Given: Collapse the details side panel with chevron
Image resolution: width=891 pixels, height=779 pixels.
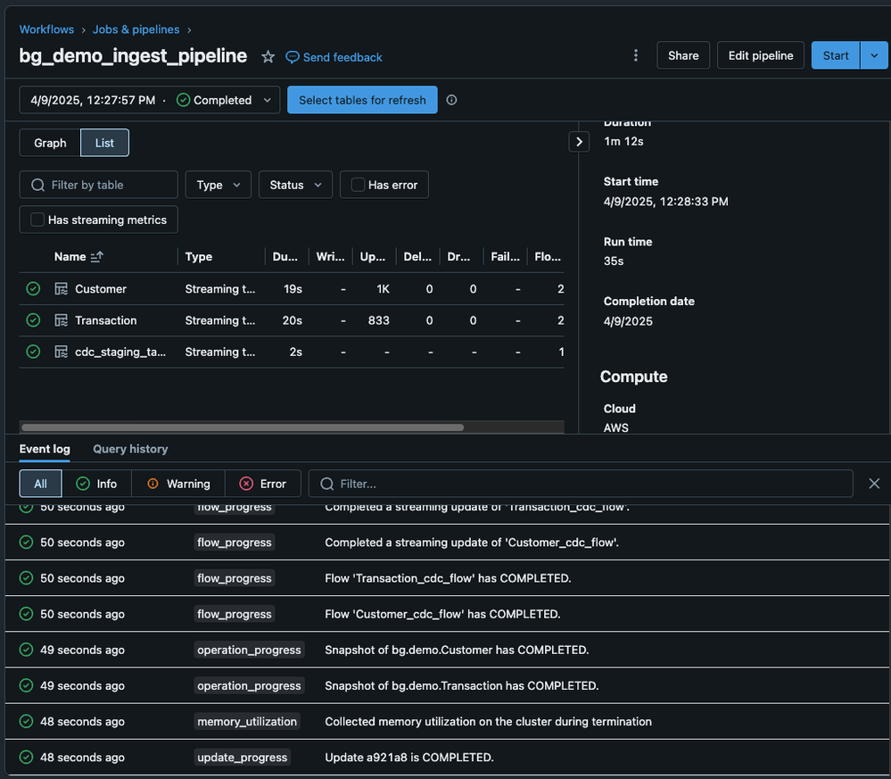Looking at the screenshot, I should pyautogui.click(x=579, y=142).
